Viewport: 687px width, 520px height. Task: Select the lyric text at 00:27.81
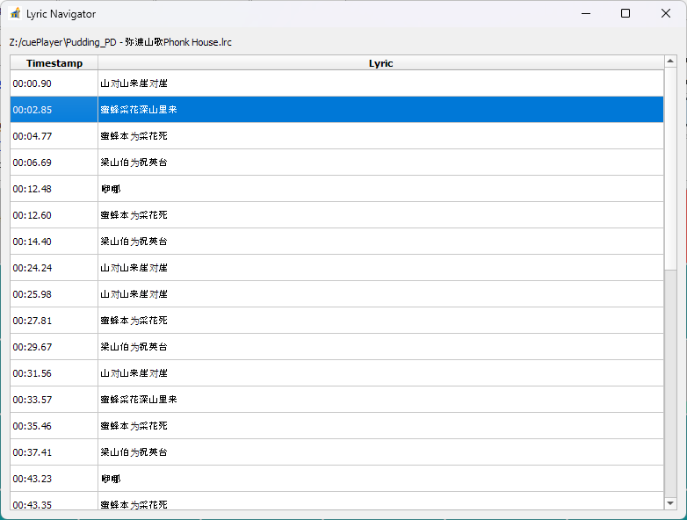134,321
